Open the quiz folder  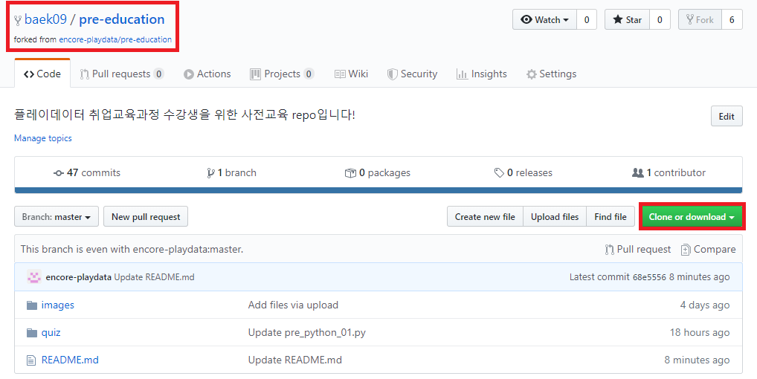(x=51, y=332)
